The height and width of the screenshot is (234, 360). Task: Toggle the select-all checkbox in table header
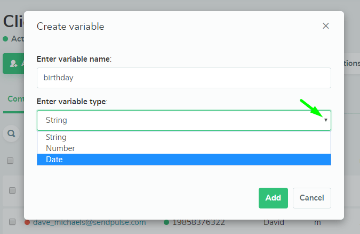tap(10, 161)
